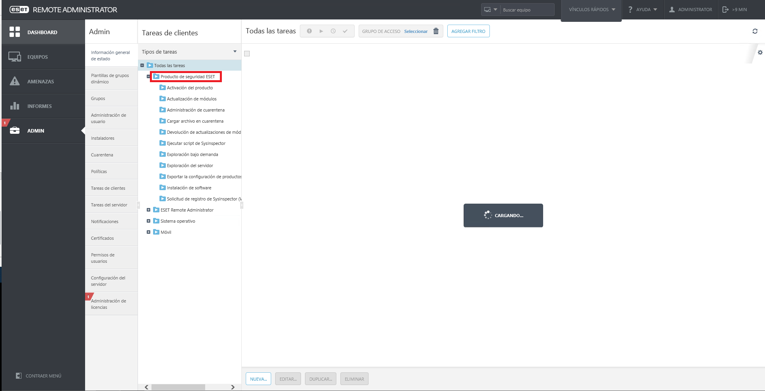The image size is (765, 391).
Task: Select Administración de cuarentena task type
Action: (196, 110)
